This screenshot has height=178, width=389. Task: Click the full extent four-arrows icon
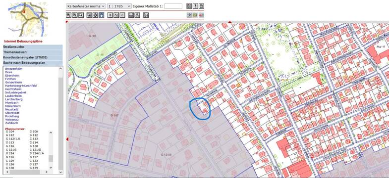[x=95, y=15]
